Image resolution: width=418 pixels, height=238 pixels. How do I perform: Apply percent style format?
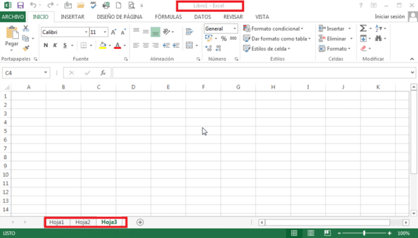point(224,38)
